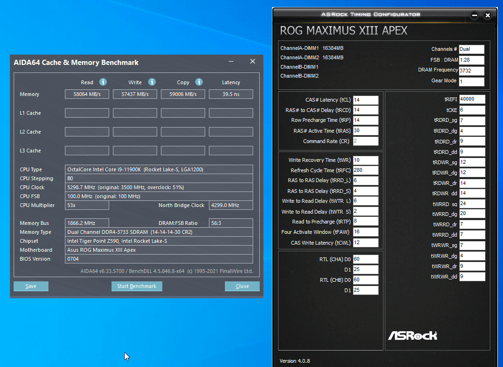Click the CAS# Latency (tCL) field

[366, 100]
